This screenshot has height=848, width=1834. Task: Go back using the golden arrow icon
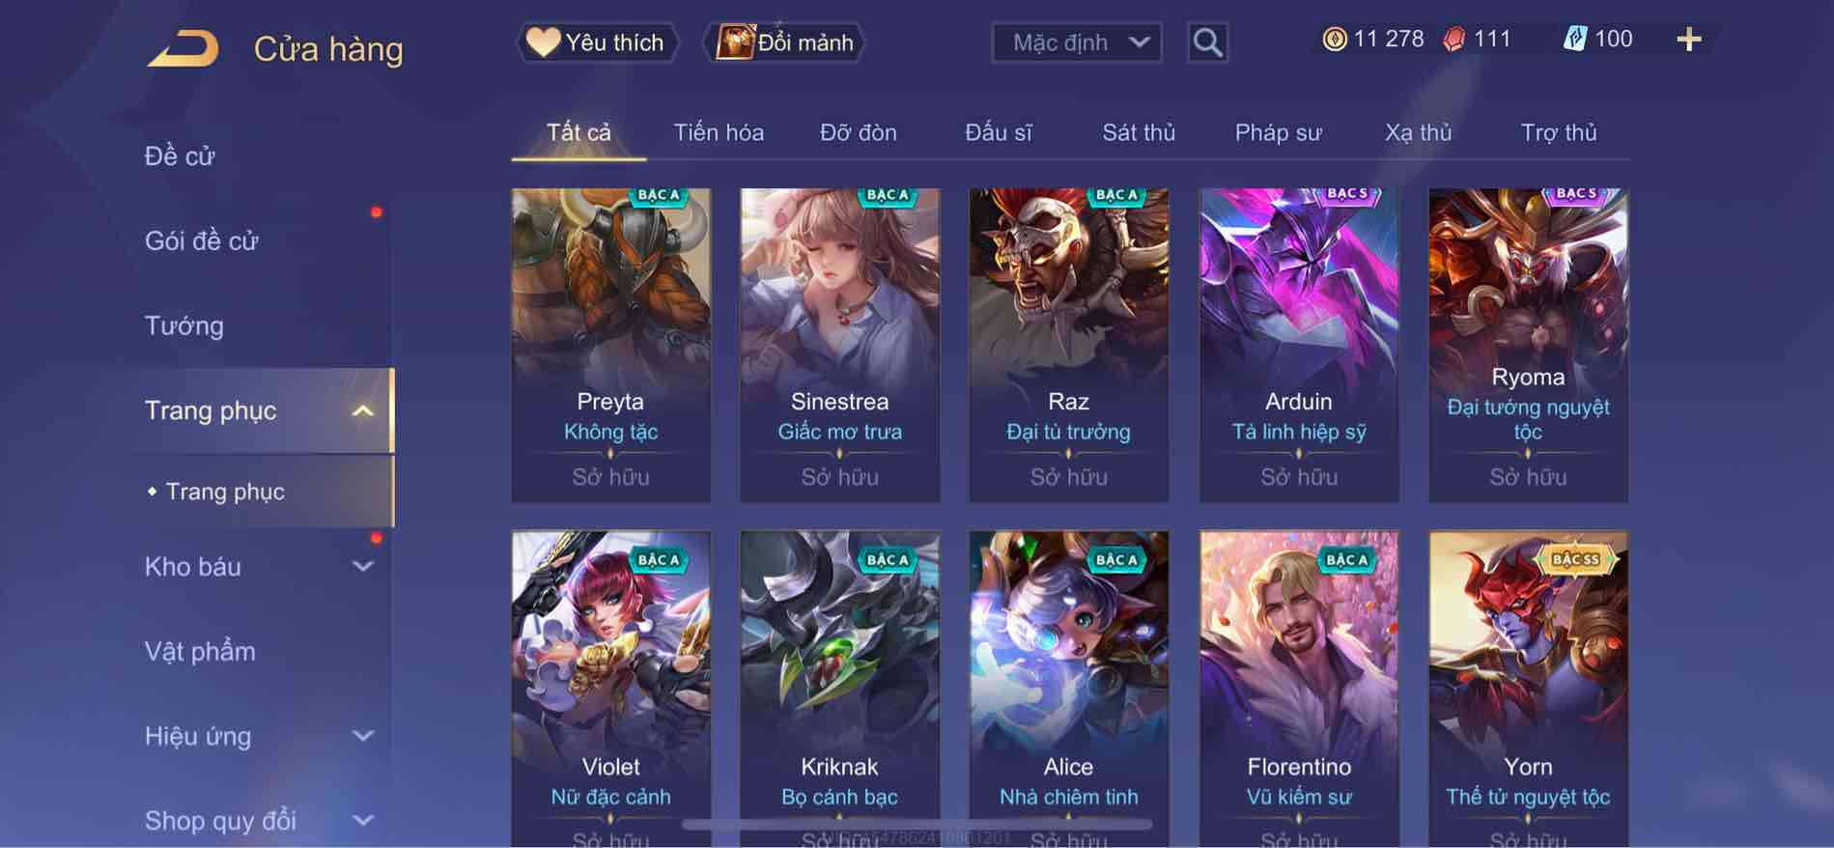pos(183,48)
